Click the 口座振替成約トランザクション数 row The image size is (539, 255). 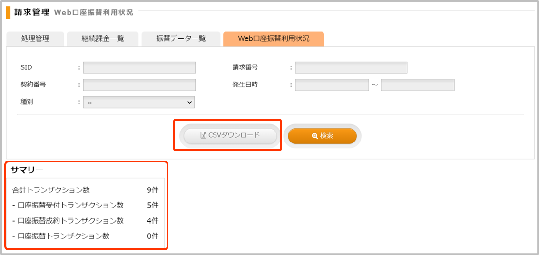86,220
